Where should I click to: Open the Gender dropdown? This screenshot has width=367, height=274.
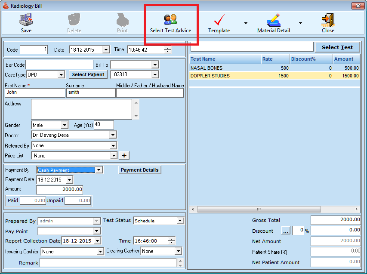point(65,125)
